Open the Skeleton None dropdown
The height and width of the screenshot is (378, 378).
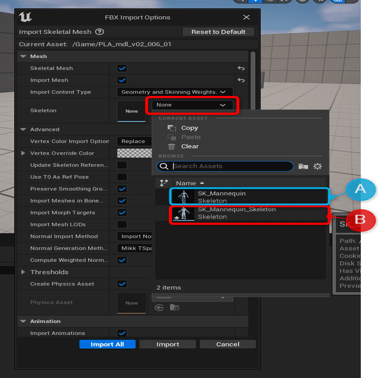192,105
